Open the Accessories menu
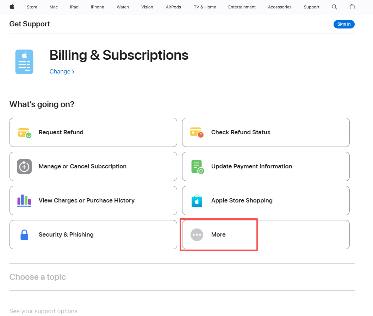 280,7
